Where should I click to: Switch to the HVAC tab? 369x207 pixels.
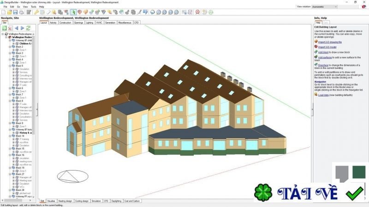(x=99, y=23)
